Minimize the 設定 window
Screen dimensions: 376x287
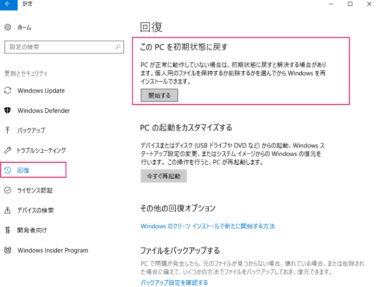[x=331, y=4]
